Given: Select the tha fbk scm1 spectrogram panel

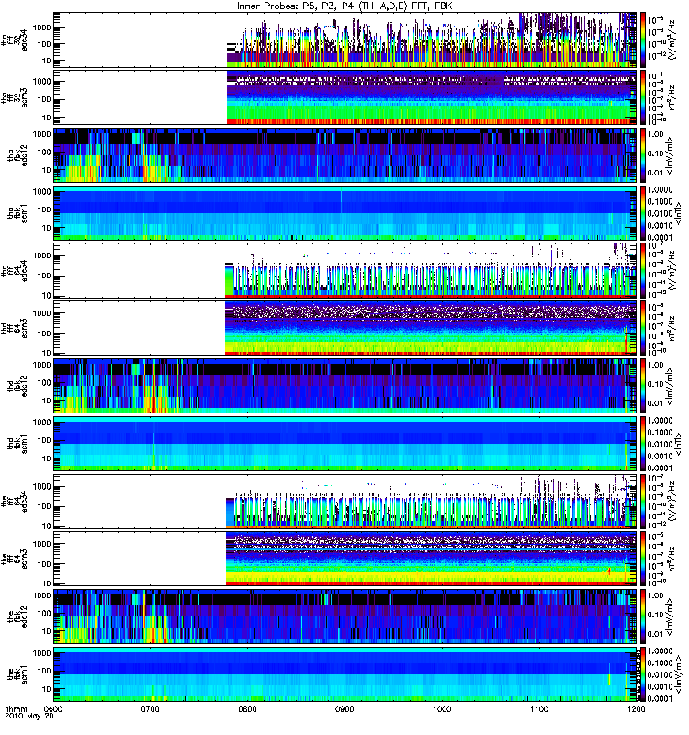Looking at the screenshot, I should (345, 213).
